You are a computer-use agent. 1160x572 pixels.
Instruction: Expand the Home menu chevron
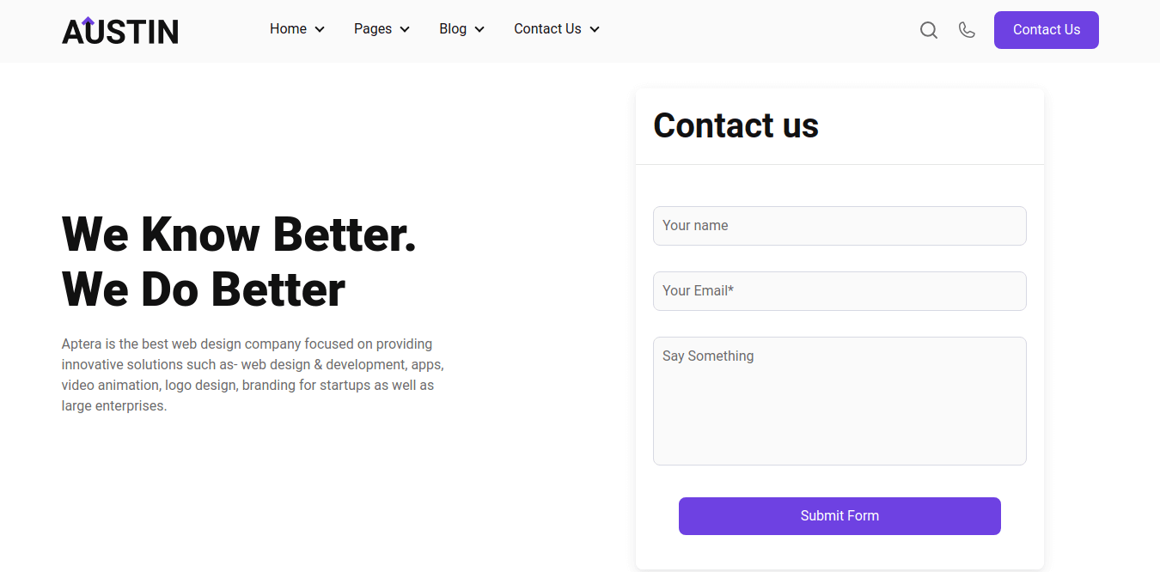tap(320, 29)
